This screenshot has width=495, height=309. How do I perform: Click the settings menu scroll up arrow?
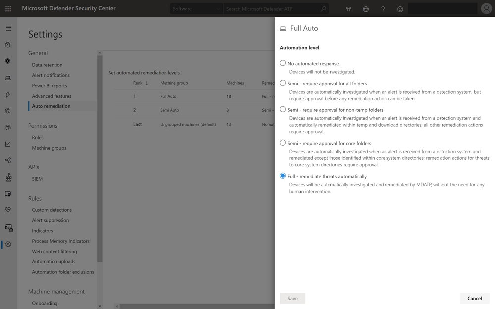coord(100,53)
